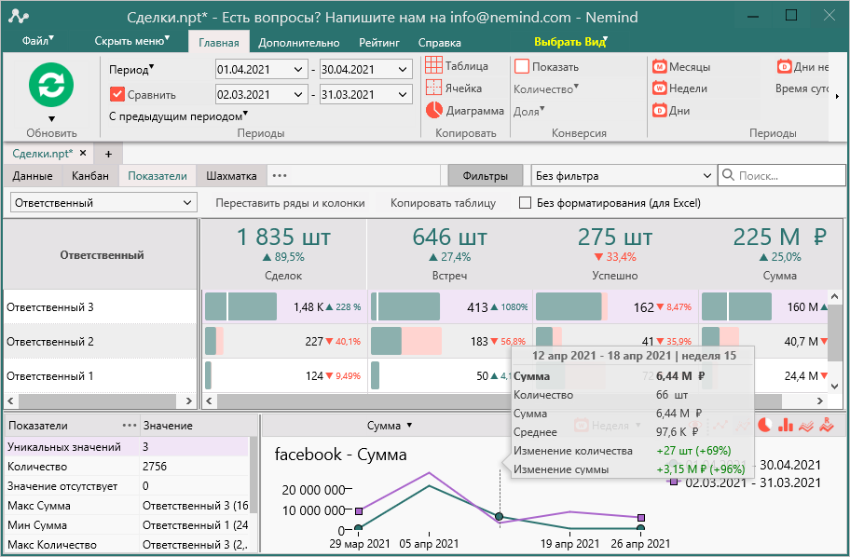850x557 pixels.
Task: Enable the Показать conversion checkbox
Action: [x=522, y=67]
